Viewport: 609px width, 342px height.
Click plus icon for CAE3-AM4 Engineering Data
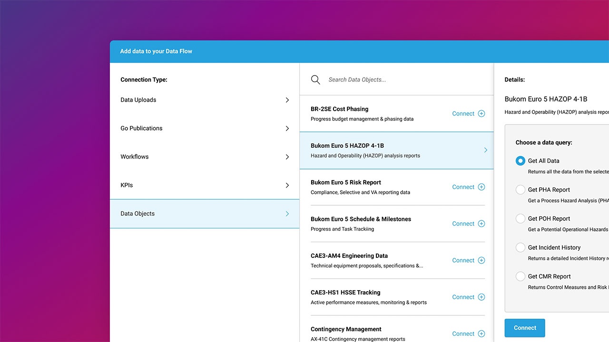click(x=481, y=260)
